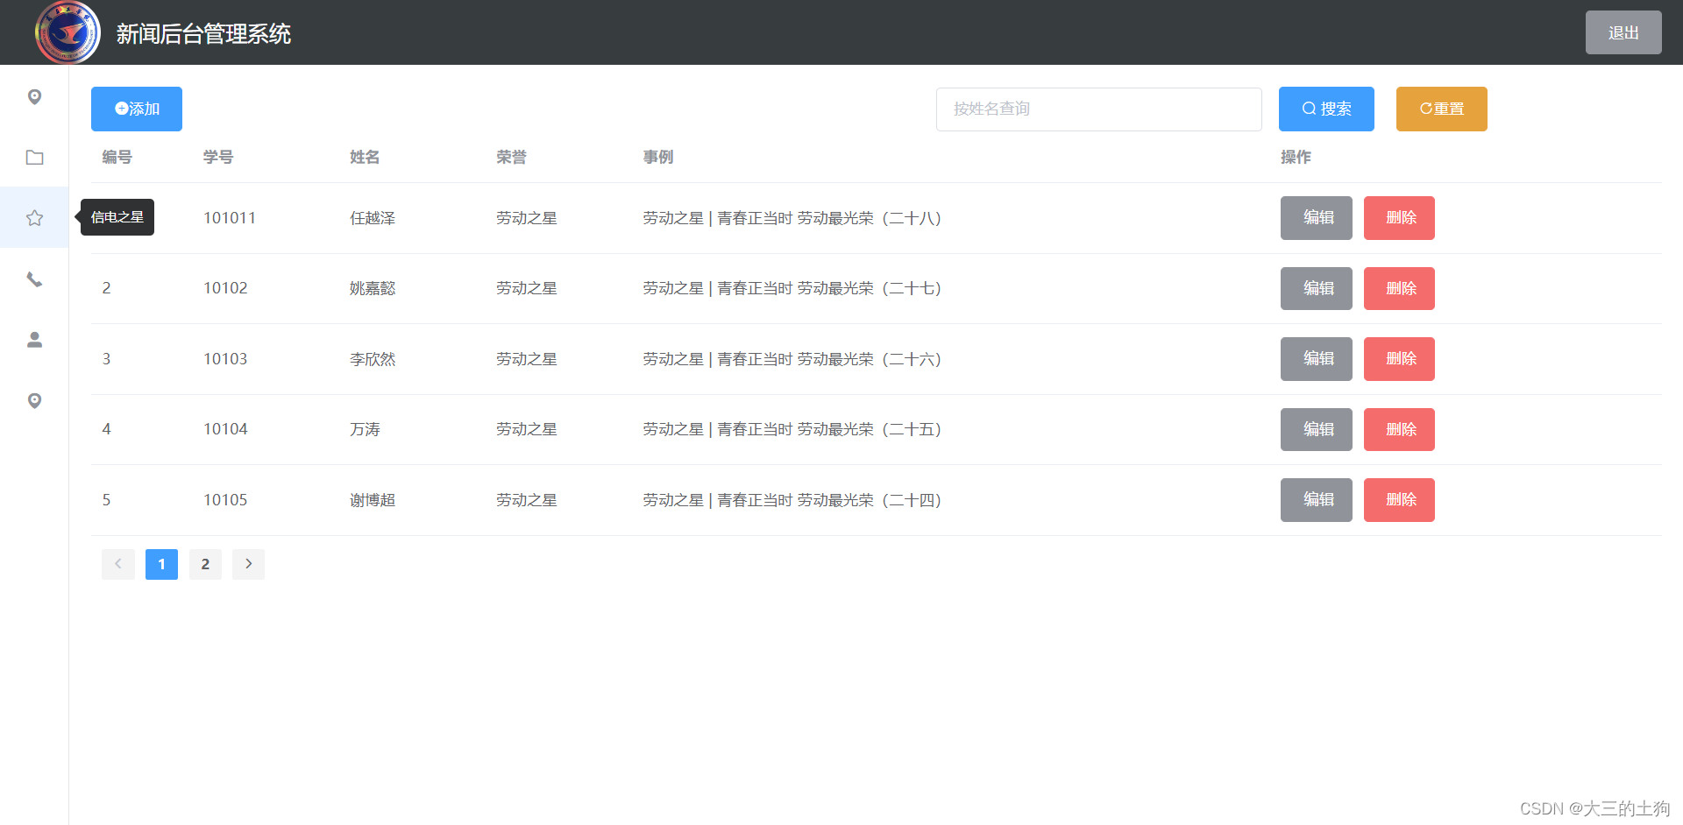The height and width of the screenshot is (825, 1683).
Task: Click student number 10103
Action: pos(225,359)
